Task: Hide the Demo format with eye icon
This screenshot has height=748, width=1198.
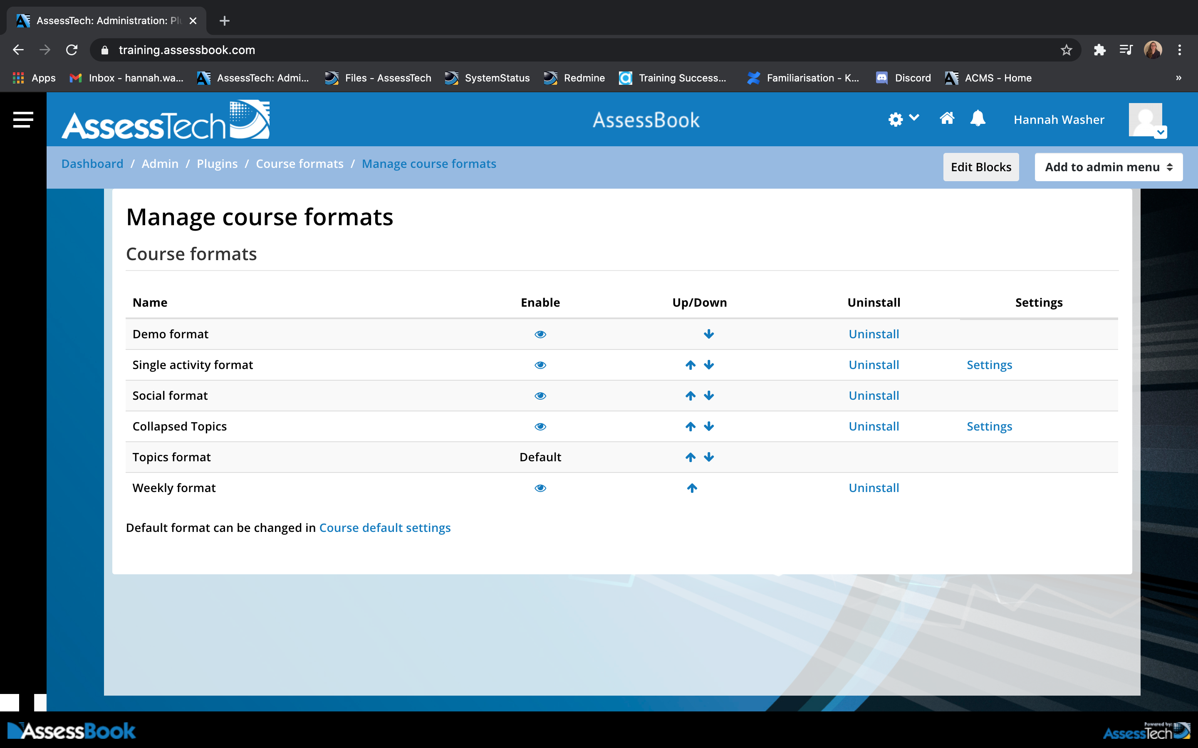Action: point(540,335)
